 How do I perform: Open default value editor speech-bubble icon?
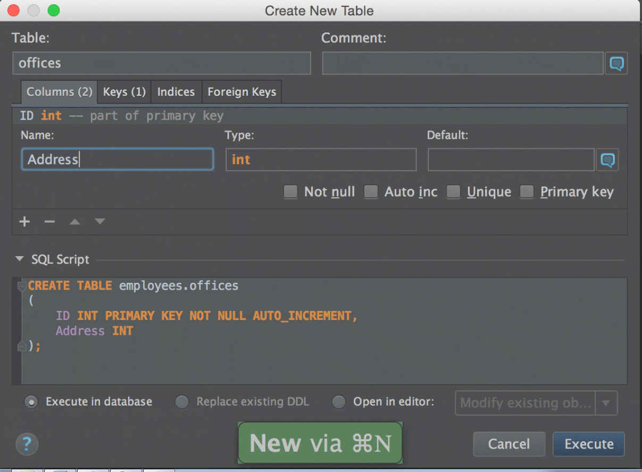607,160
